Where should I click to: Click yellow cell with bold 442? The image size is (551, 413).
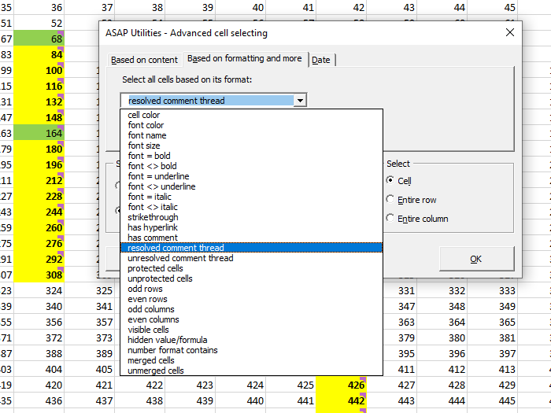(341, 400)
